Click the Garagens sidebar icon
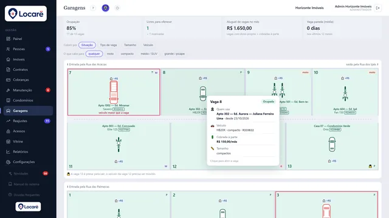 coord(8,111)
